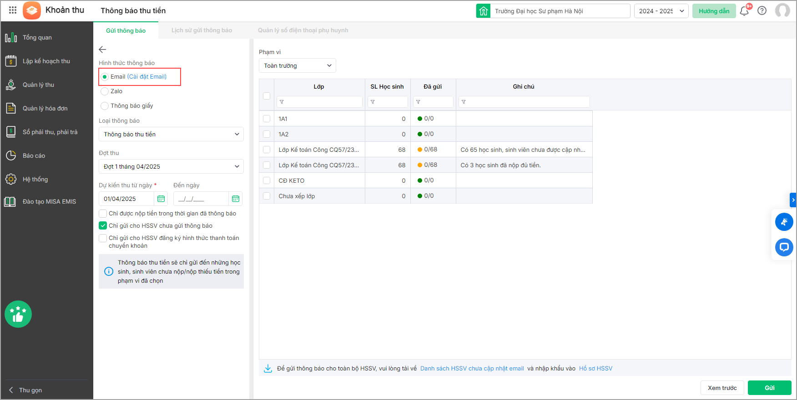Select the Thông báo giấy option
797x400 pixels.
(x=105, y=106)
